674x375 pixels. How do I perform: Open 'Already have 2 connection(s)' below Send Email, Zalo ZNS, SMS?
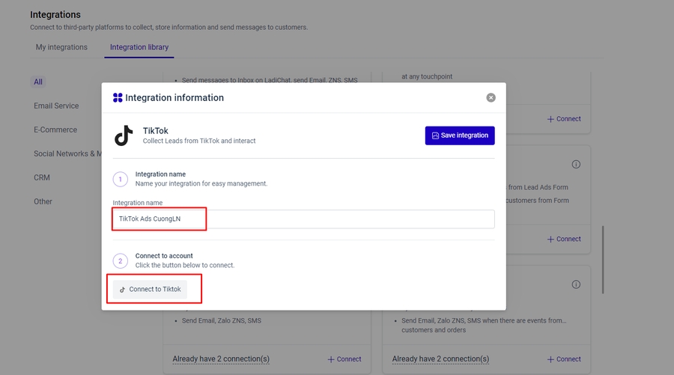[x=221, y=359]
